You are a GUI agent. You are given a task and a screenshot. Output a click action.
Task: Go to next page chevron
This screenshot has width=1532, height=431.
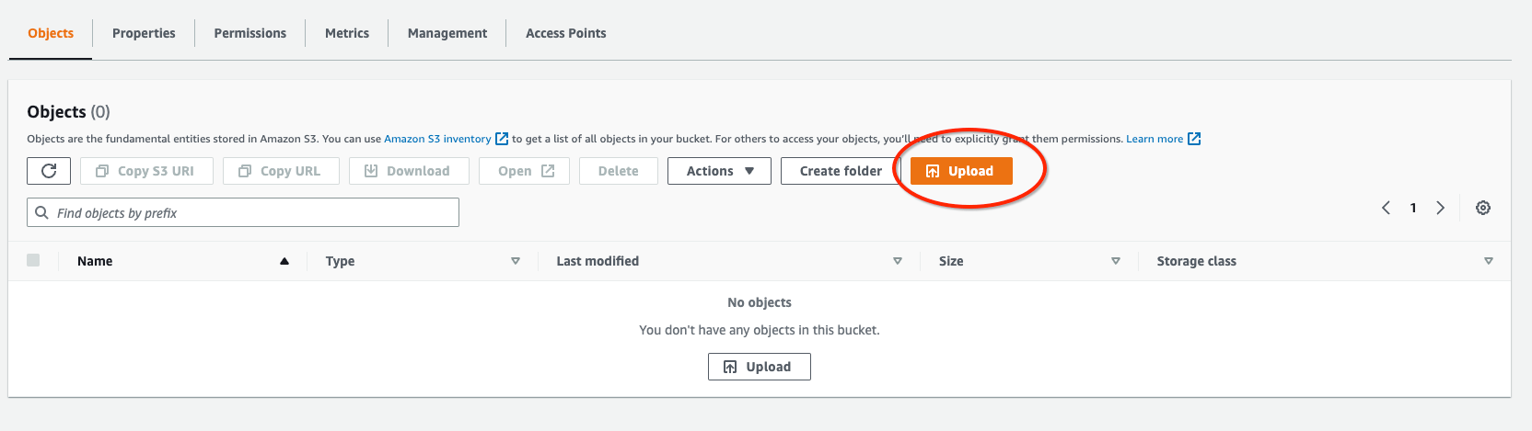click(1441, 208)
